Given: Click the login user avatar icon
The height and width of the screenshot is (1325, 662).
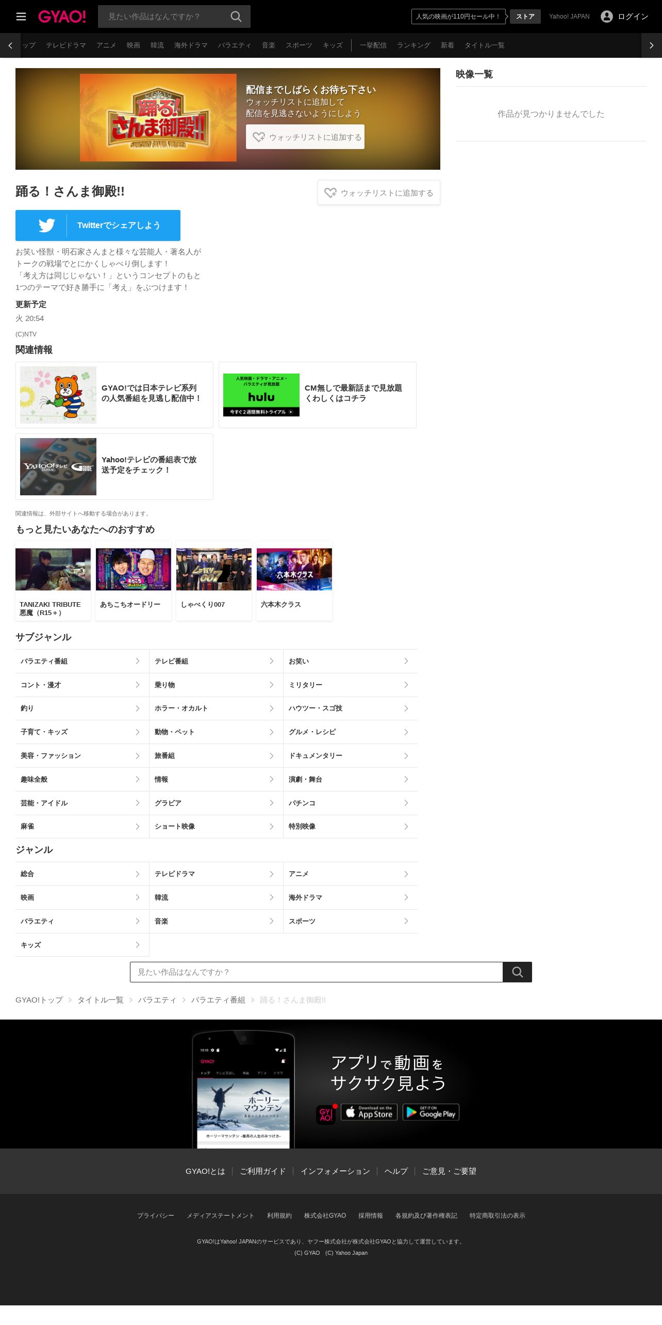Looking at the screenshot, I should [607, 17].
